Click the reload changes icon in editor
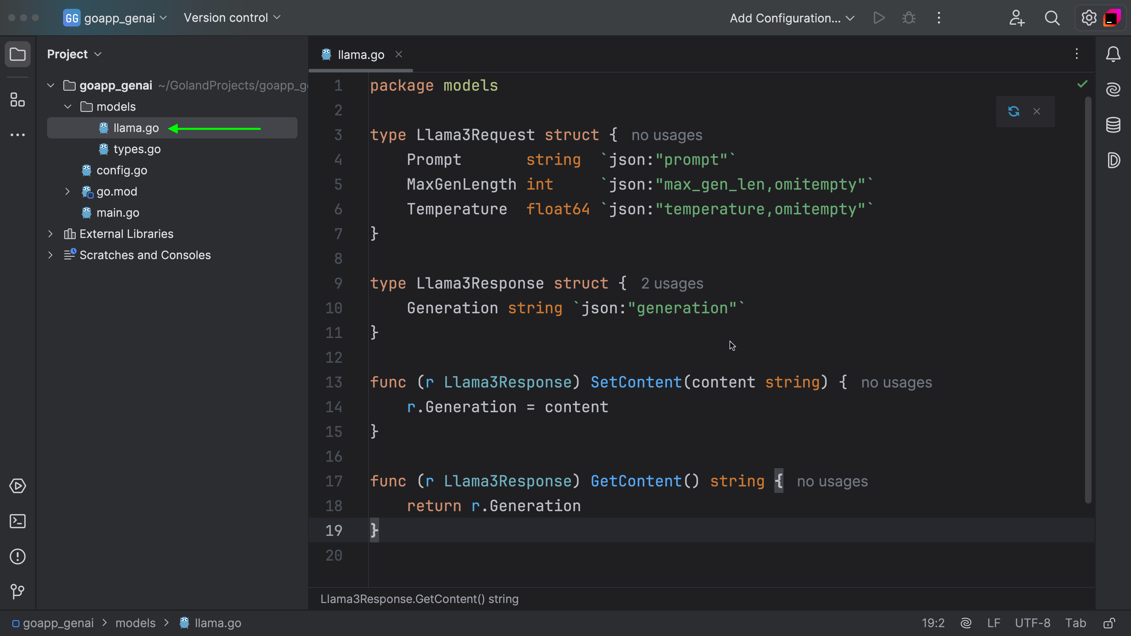The width and height of the screenshot is (1131, 636). coord(1013,112)
